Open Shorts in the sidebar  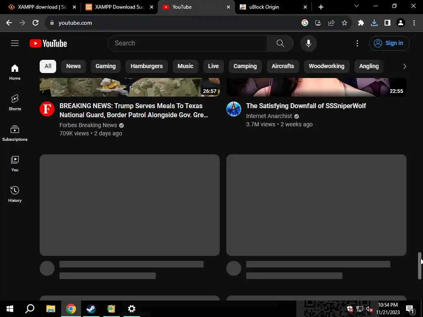click(x=15, y=103)
